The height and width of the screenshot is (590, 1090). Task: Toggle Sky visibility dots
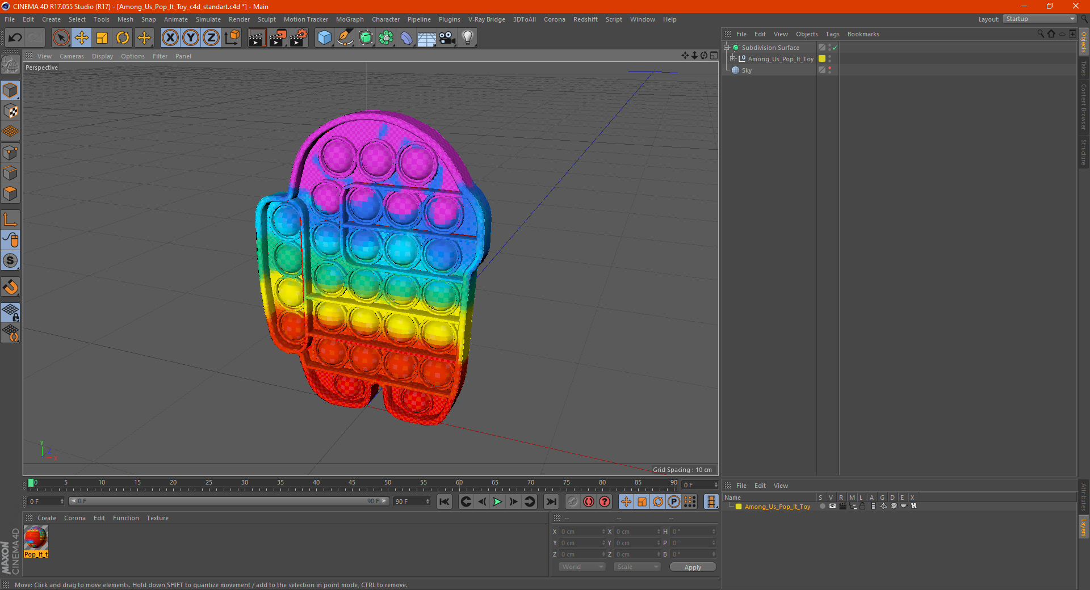(x=829, y=70)
